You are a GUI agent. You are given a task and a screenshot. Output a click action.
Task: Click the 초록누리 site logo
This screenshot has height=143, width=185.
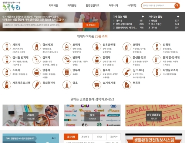(11, 6)
